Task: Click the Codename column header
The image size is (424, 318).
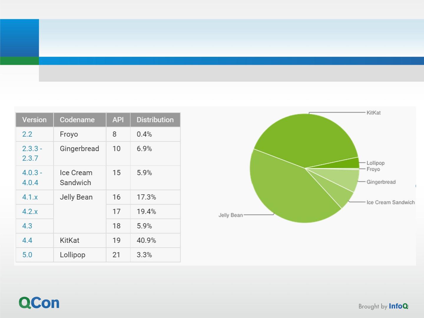Action: pos(77,120)
